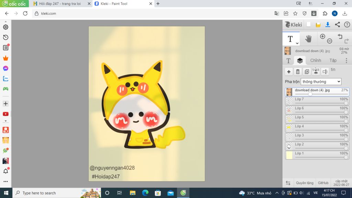Select layer Lớp 6
The height and width of the screenshot is (198, 352).
pyautogui.click(x=317, y=110)
